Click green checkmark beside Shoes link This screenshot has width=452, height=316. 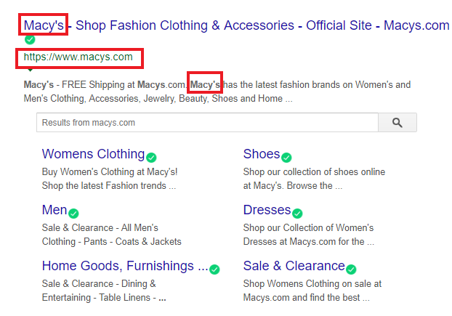point(286,158)
